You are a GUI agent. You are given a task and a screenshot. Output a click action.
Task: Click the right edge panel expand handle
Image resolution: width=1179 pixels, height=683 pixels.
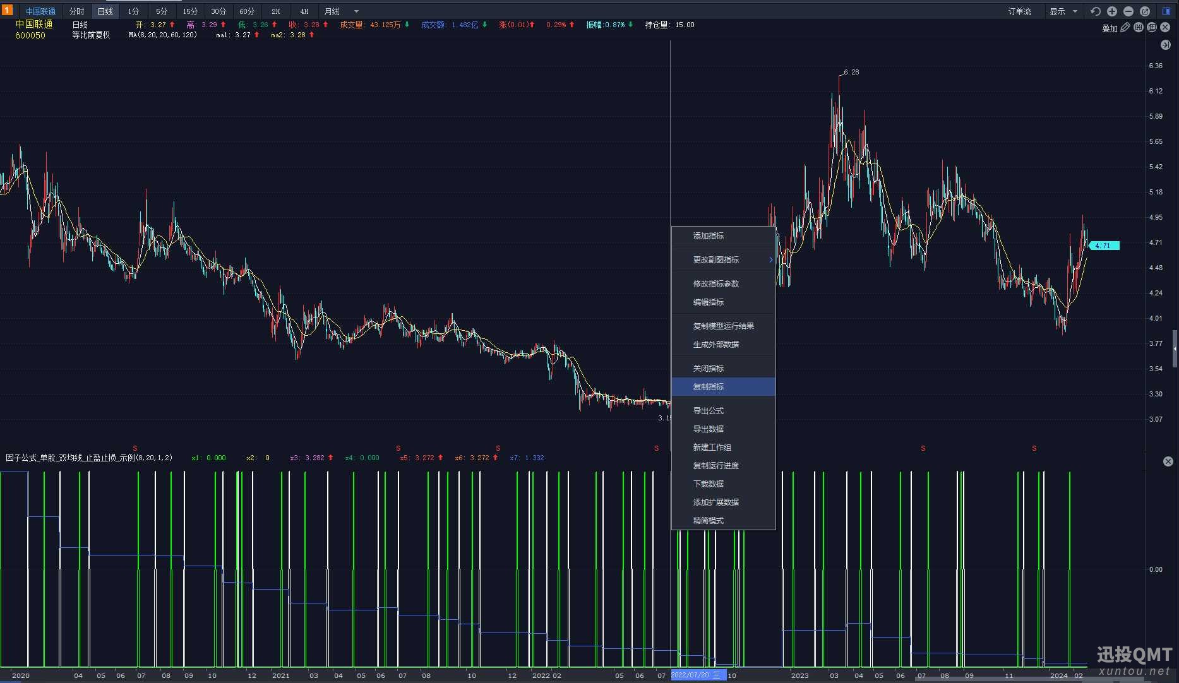[x=1175, y=348]
